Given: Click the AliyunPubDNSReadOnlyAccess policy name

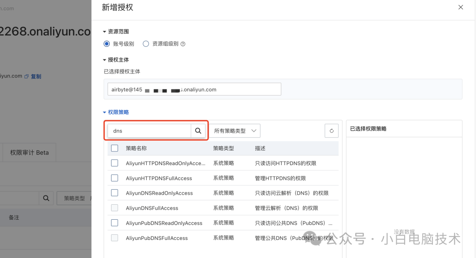Looking at the screenshot, I should [x=164, y=223].
